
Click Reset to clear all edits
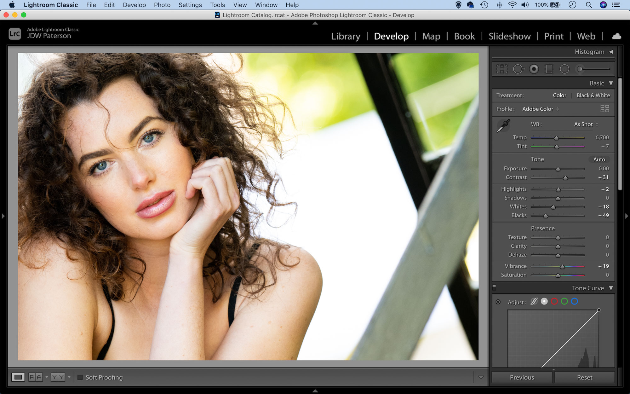pyautogui.click(x=585, y=377)
